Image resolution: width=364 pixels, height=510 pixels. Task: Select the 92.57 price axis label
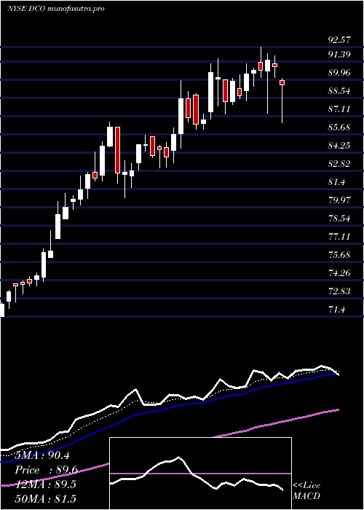click(x=339, y=40)
